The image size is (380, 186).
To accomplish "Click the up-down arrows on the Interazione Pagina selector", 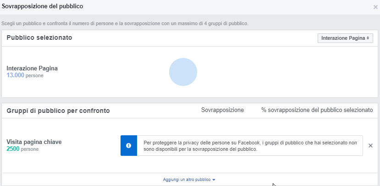I will tap(368, 38).
